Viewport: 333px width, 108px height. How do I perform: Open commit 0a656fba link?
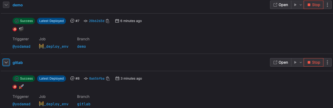[97, 79]
